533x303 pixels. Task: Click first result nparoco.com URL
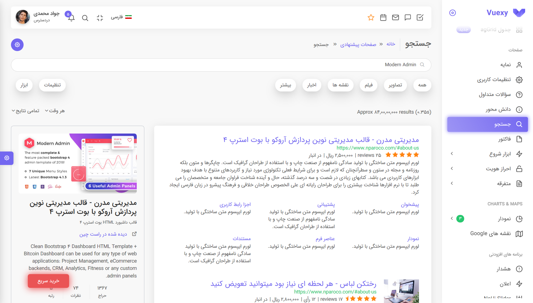378,148
